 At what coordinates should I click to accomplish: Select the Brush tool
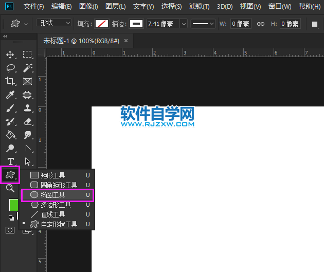[10, 108]
